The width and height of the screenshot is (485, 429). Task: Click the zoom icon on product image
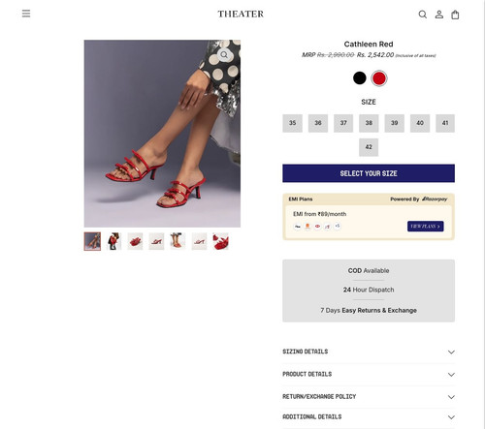(x=224, y=55)
